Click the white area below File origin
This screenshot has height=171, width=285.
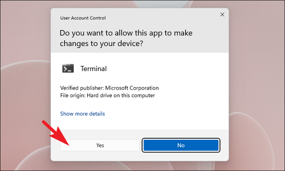pos(140,105)
